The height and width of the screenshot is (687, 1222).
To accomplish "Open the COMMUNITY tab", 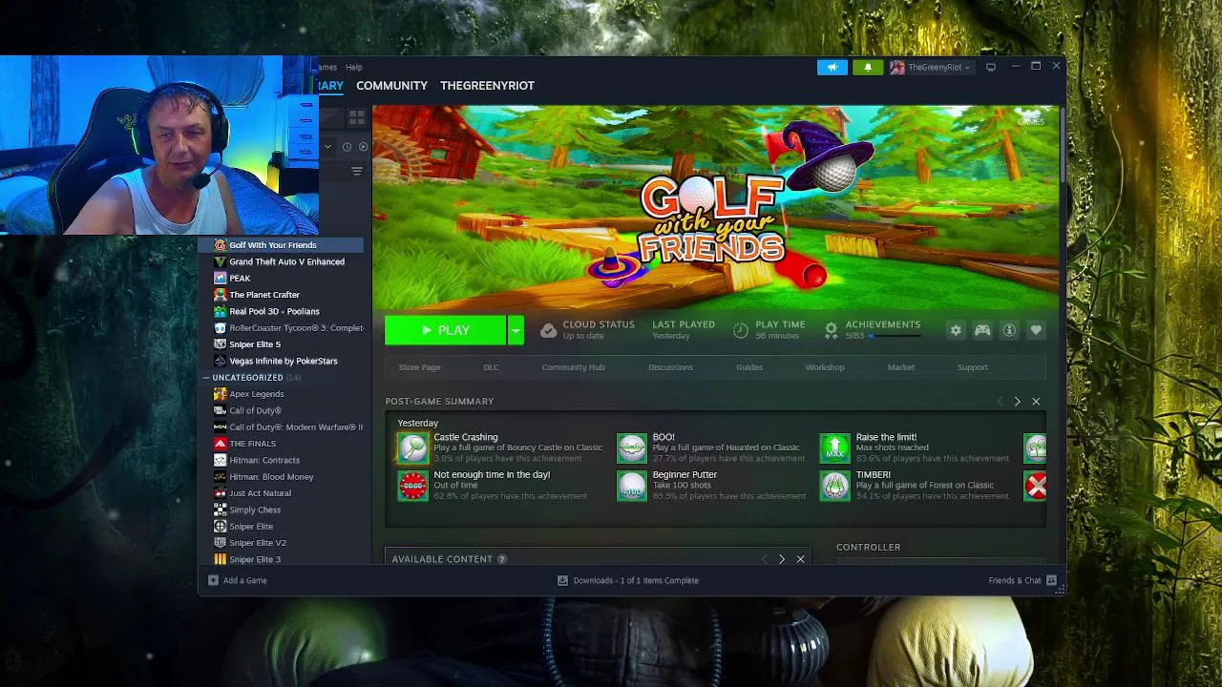I will pyautogui.click(x=391, y=85).
